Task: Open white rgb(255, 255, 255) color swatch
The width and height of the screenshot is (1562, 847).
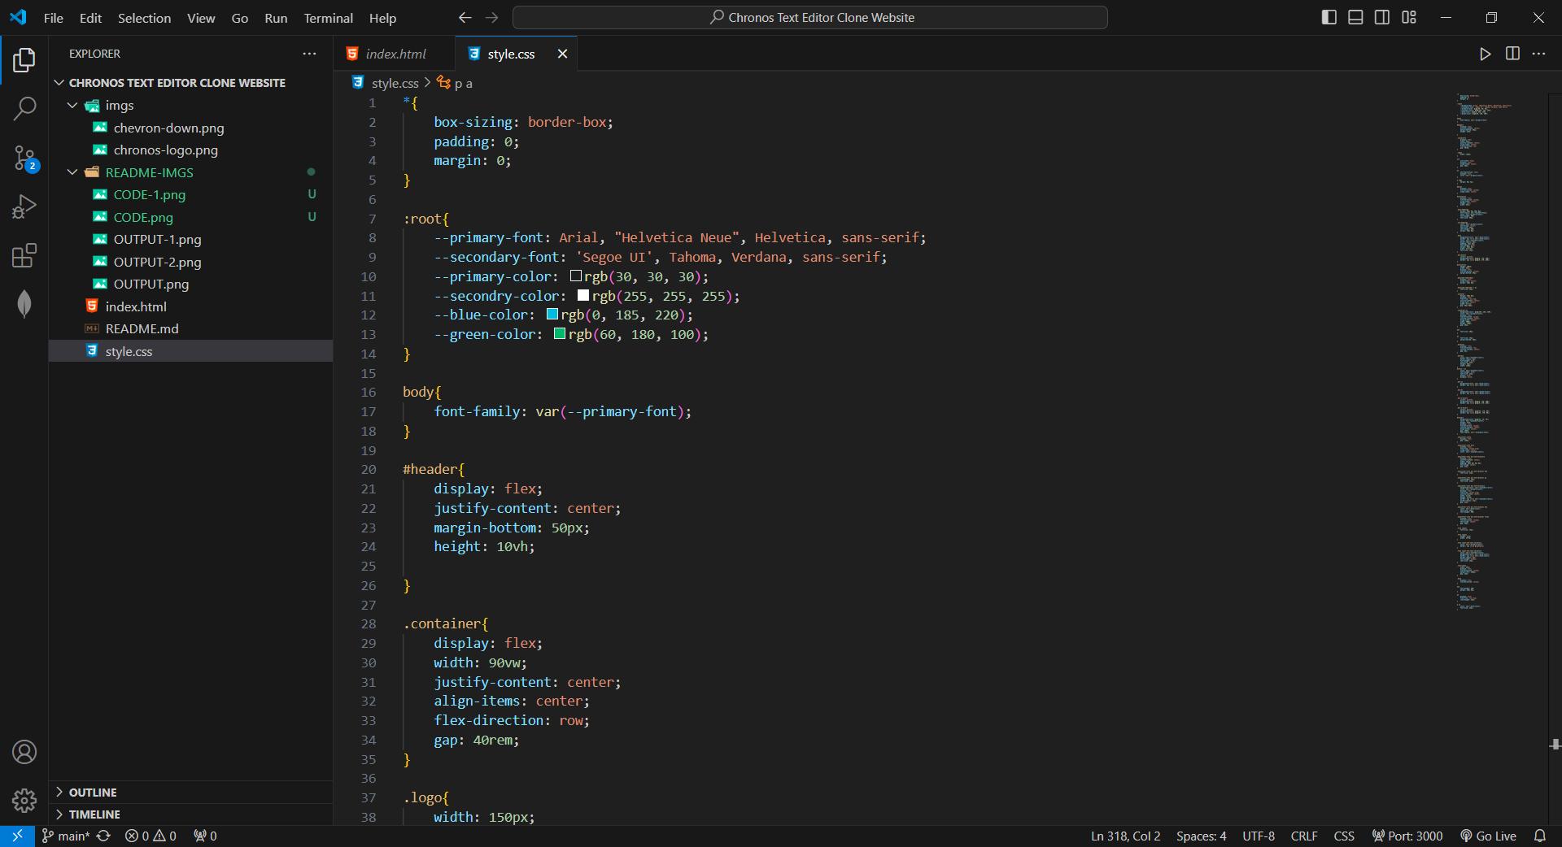Action: pyautogui.click(x=583, y=296)
